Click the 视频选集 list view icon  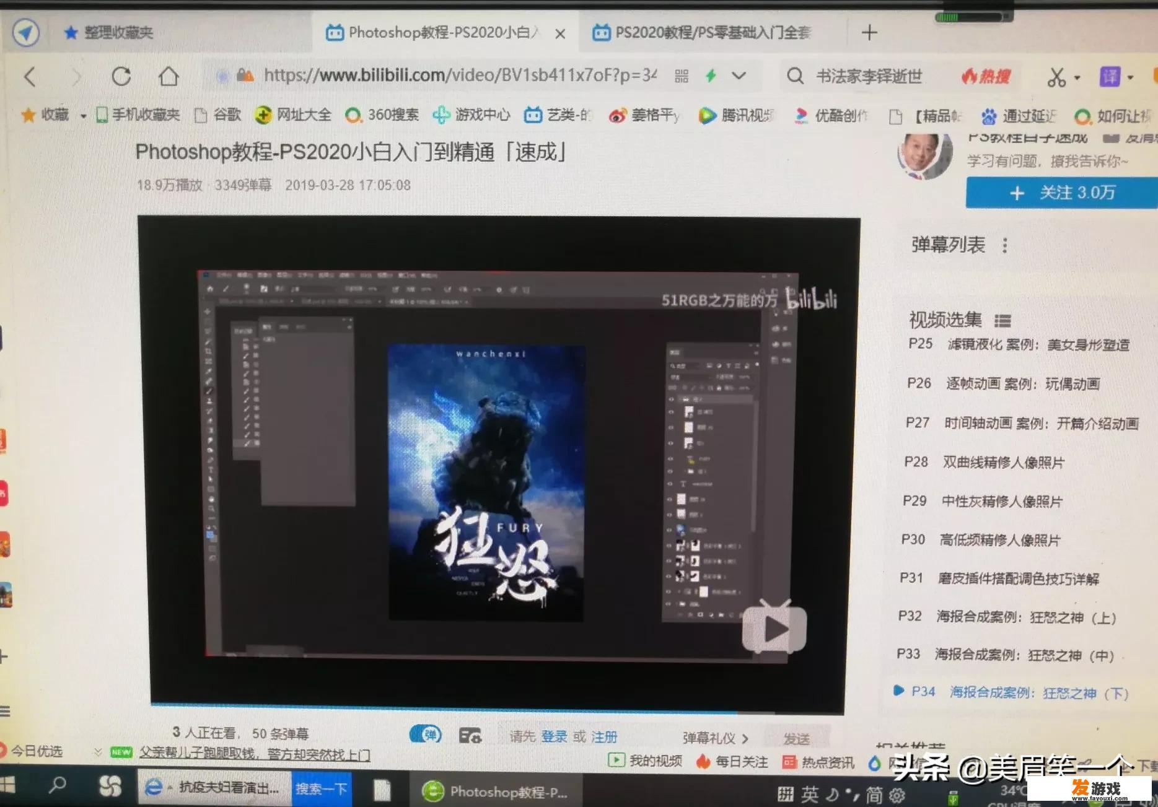click(1002, 320)
